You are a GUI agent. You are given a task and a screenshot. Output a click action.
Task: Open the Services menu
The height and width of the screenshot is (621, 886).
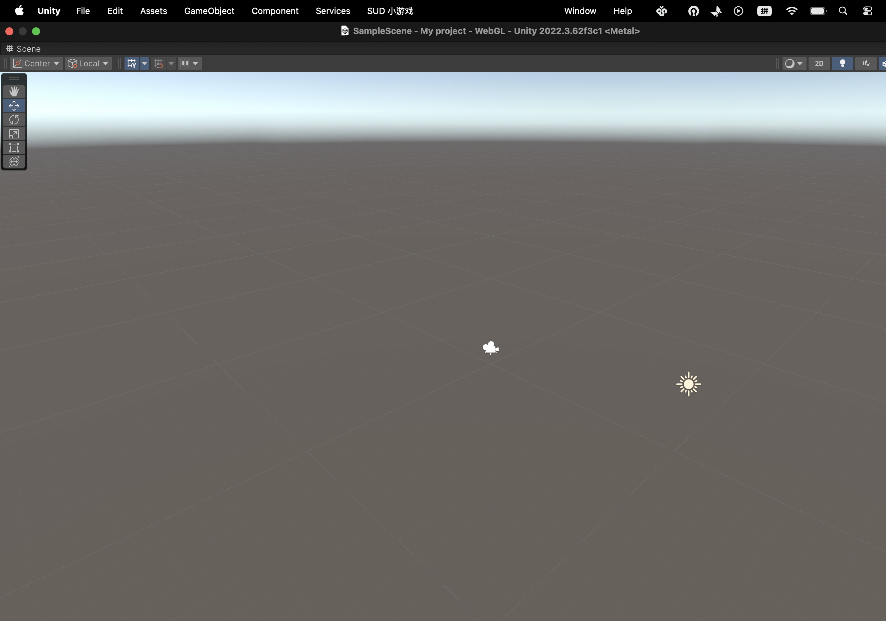tap(333, 11)
